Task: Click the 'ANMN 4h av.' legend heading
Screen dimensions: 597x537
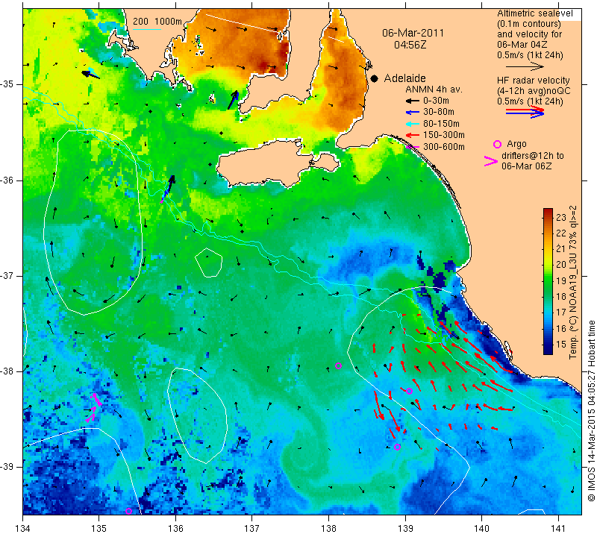Action: pyautogui.click(x=434, y=89)
